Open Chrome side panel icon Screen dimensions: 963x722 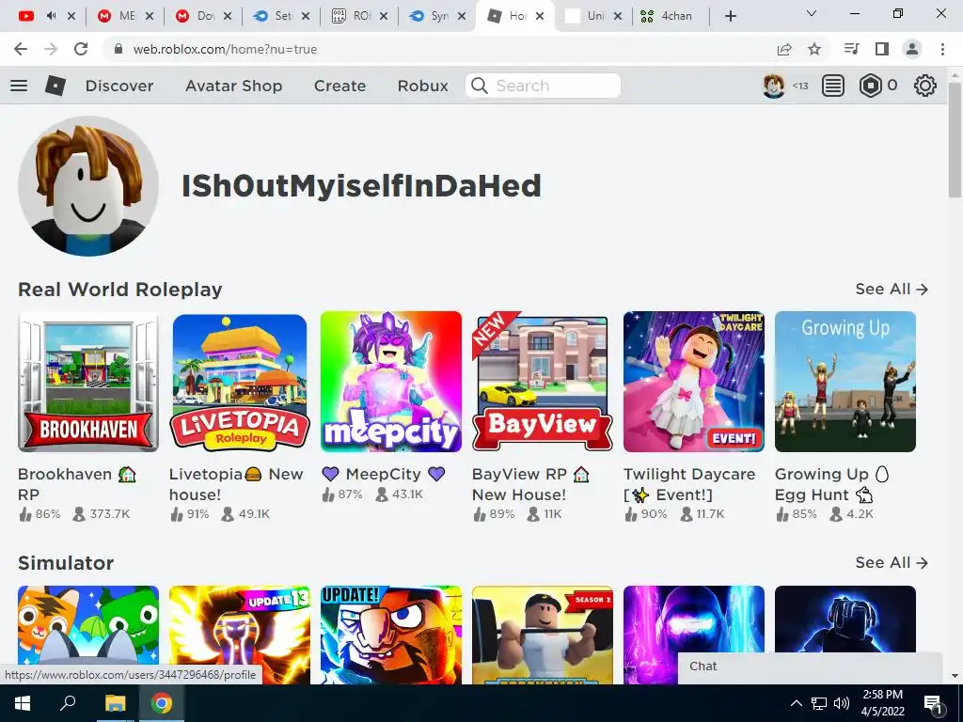tap(882, 49)
